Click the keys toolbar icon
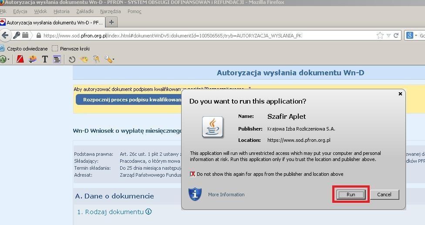This screenshot has width=425, height=225. 96,59
